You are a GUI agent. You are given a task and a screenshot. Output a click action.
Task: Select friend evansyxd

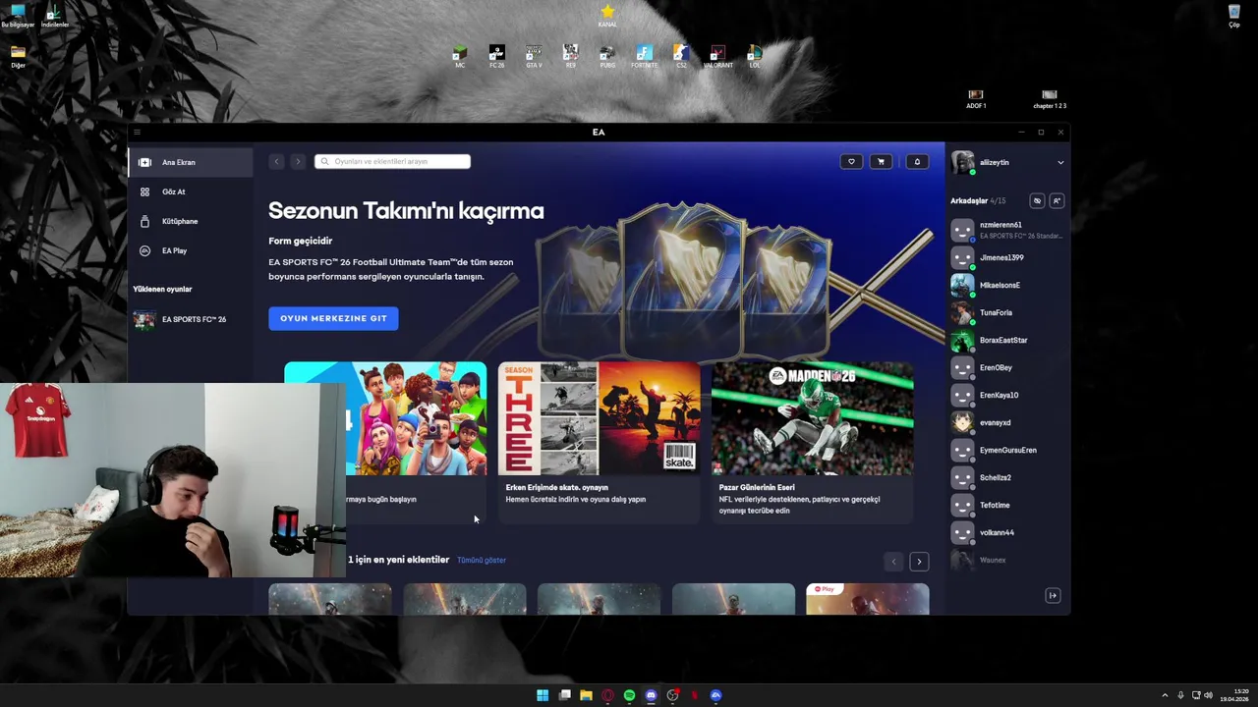point(1006,422)
